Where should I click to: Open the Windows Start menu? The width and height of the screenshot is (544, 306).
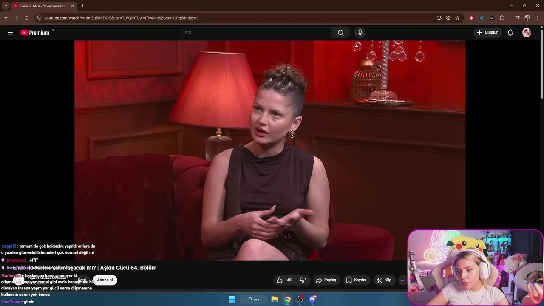(232, 299)
